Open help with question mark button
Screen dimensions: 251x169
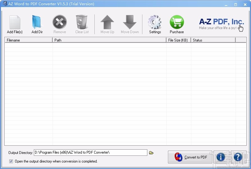click(238, 157)
